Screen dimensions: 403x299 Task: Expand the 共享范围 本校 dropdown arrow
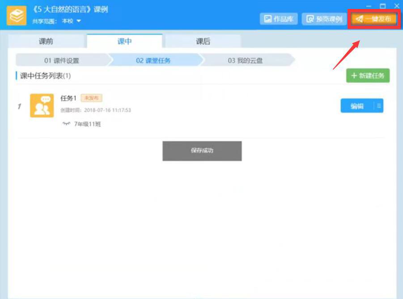pos(79,21)
